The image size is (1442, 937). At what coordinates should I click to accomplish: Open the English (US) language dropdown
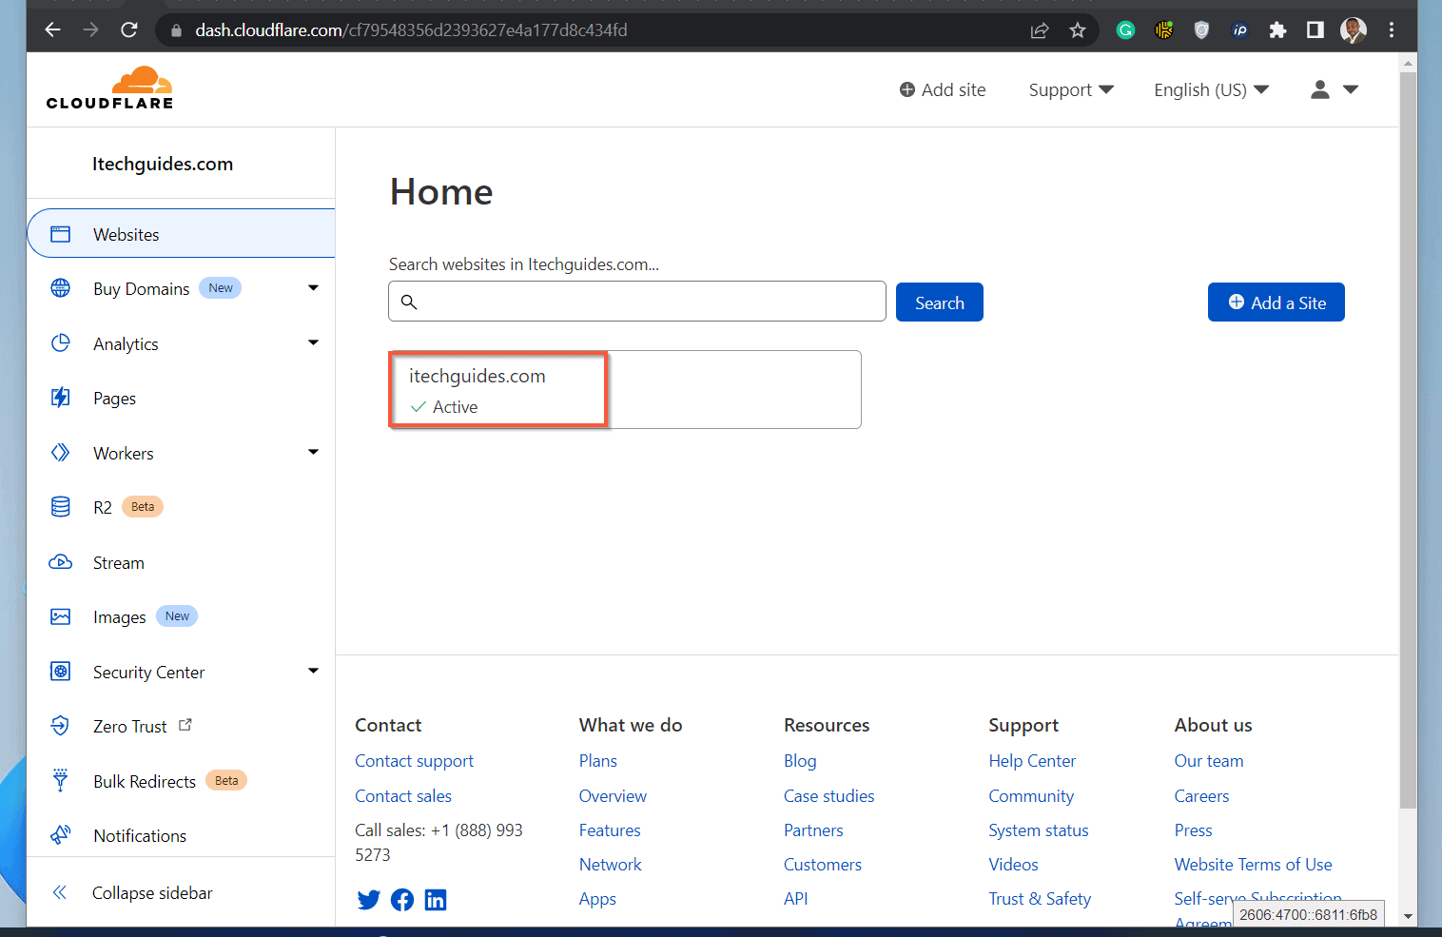1211,89
